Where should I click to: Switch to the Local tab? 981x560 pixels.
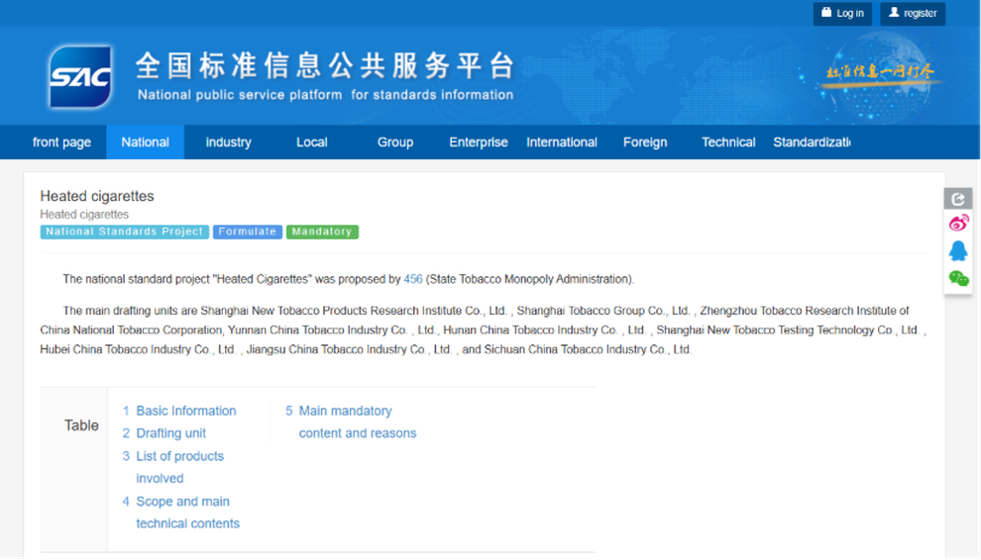311,142
